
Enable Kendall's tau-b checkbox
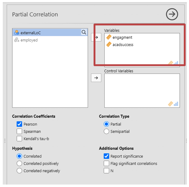pos(20,139)
